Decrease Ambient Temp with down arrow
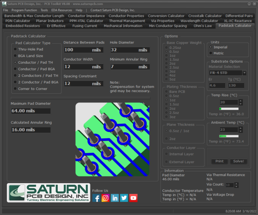 coord(240,131)
